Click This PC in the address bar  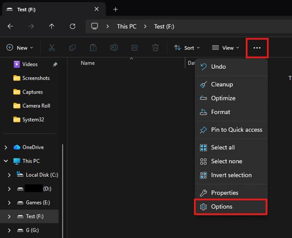point(127,26)
